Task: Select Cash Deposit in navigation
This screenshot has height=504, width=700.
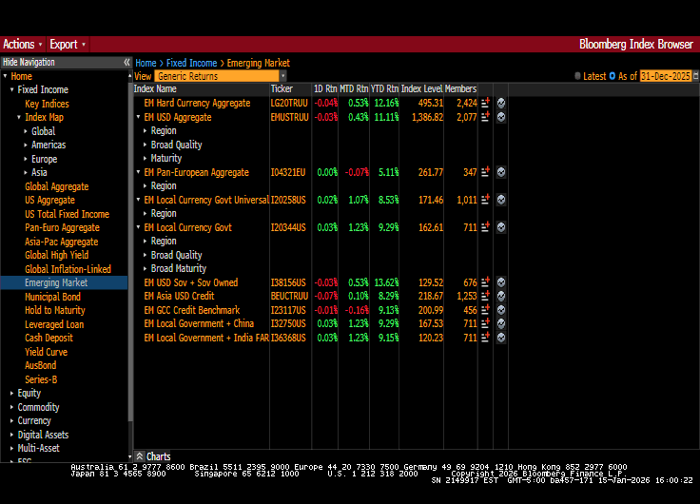Action: [49, 338]
